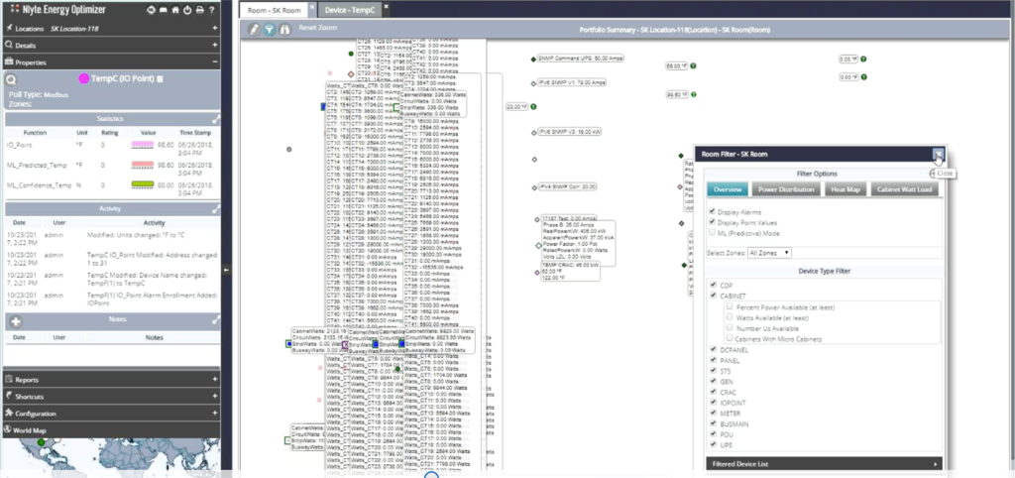The width and height of the screenshot is (1015, 478).
Task: Toggle the CRAC device type checkbox
Action: pos(714,392)
